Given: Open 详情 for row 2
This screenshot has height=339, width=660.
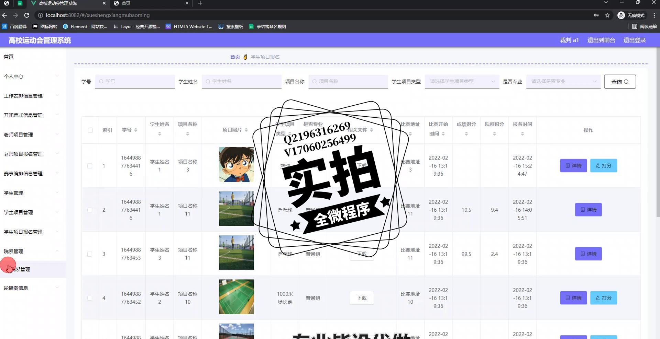Looking at the screenshot, I should pyautogui.click(x=588, y=210).
